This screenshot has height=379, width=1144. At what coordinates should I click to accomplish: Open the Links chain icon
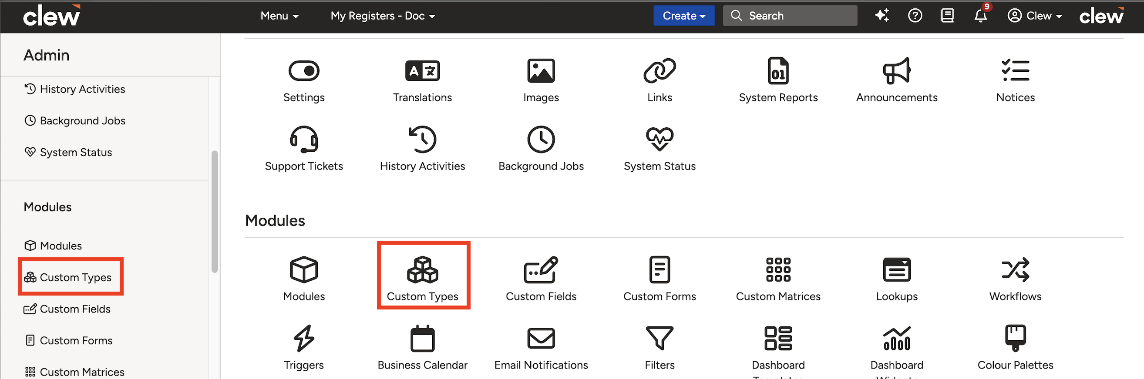tap(659, 71)
